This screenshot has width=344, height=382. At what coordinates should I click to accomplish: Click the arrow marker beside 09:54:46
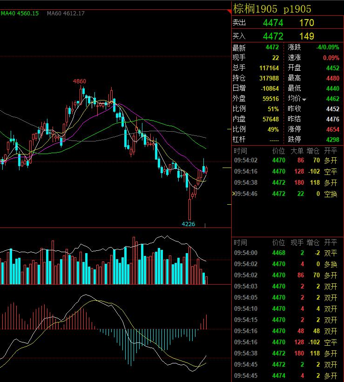[234, 194]
